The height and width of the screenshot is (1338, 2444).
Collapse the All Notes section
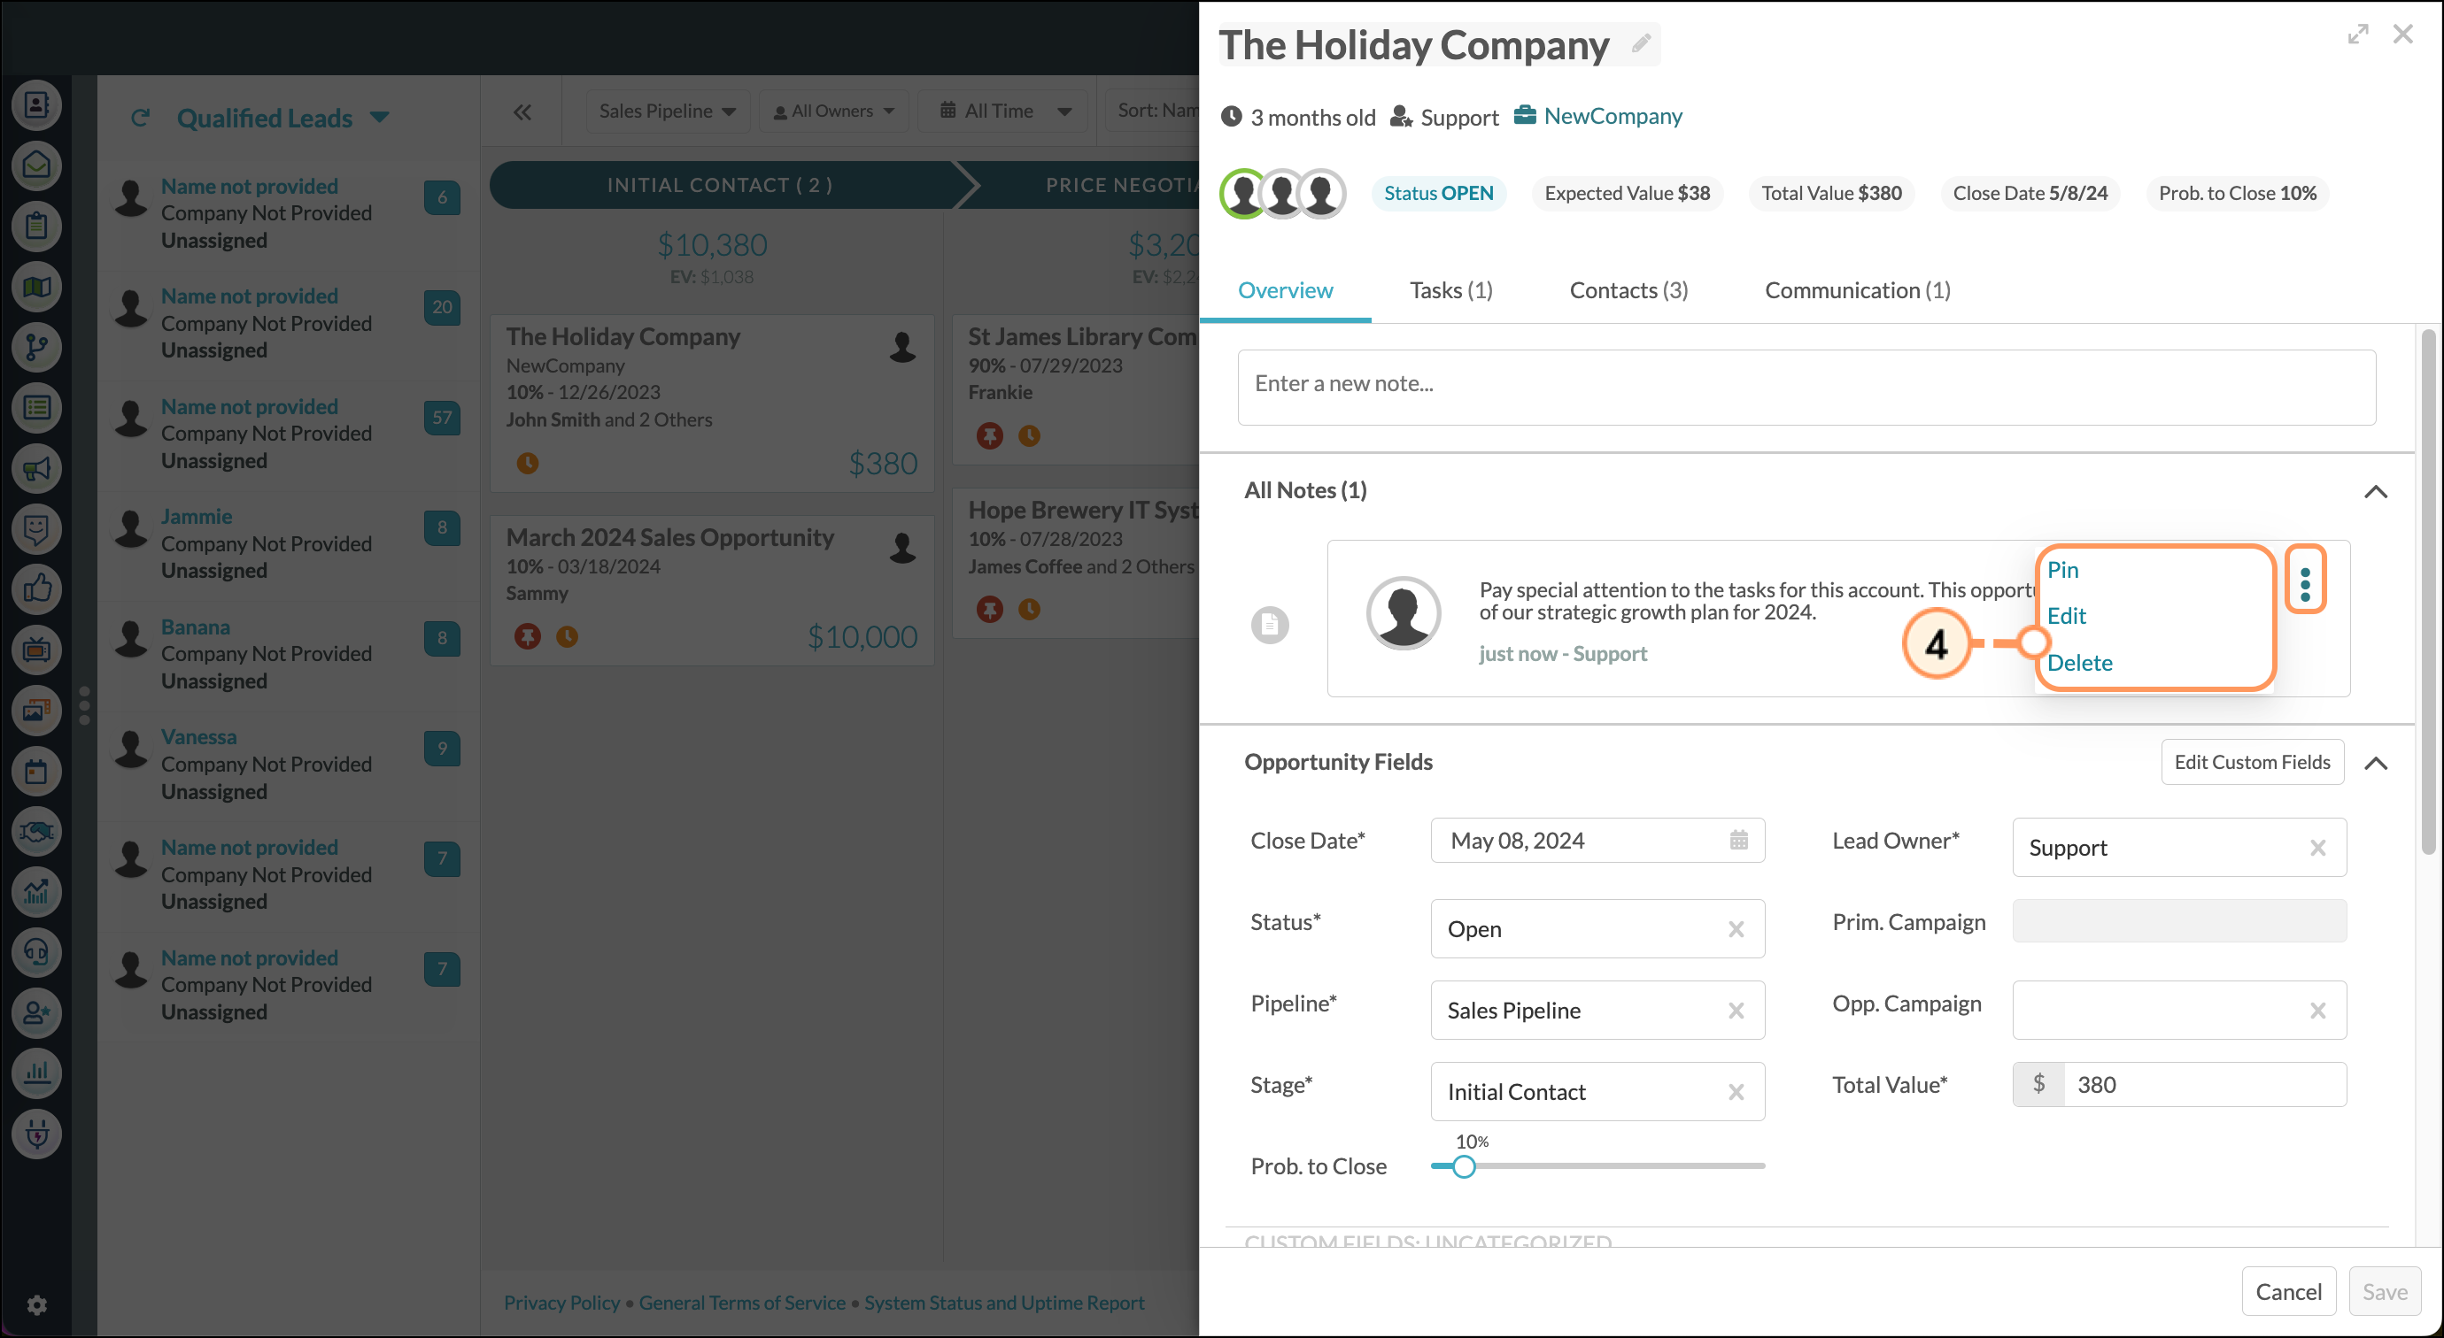click(x=2375, y=491)
